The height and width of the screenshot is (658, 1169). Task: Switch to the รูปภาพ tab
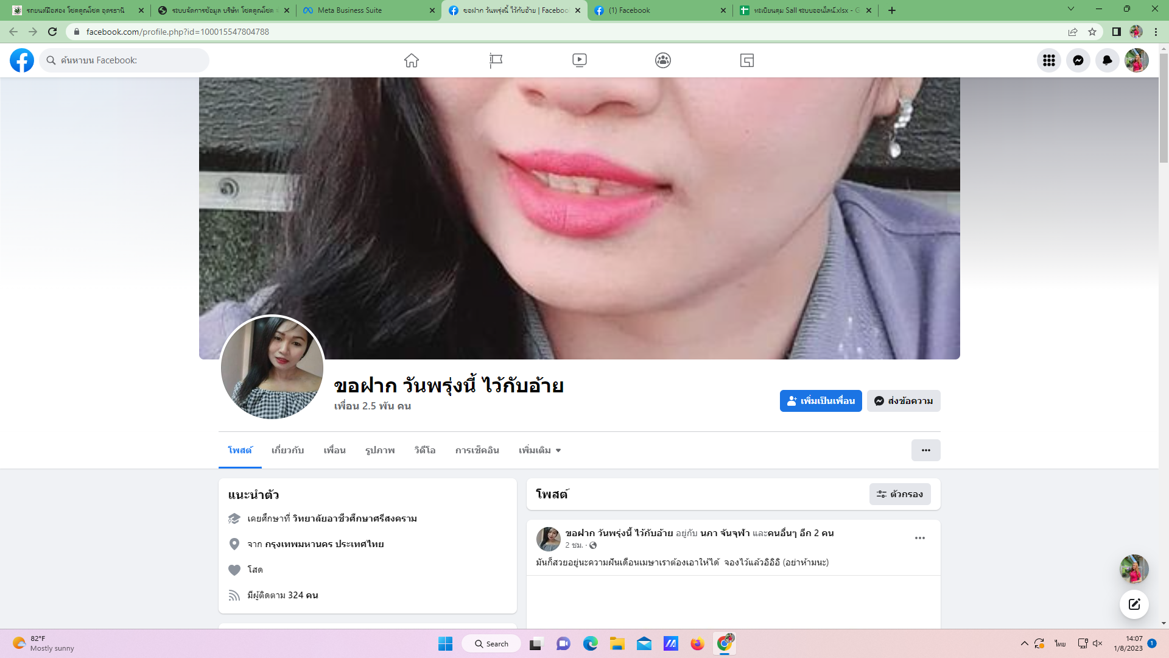(380, 450)
